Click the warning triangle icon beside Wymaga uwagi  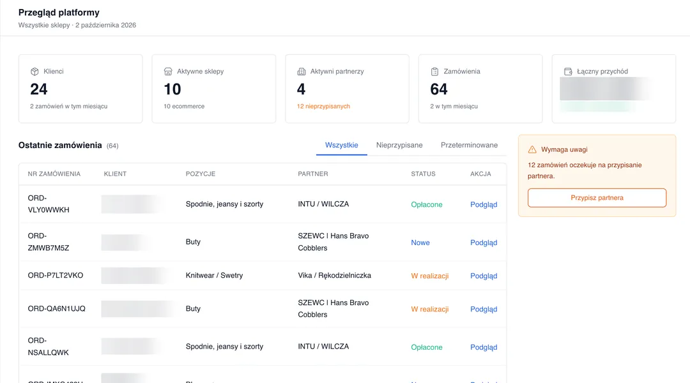532,149
